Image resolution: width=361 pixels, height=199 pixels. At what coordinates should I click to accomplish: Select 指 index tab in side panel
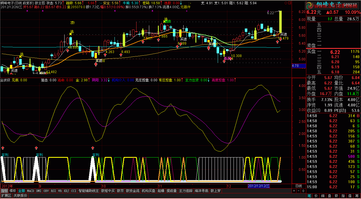coord(343,196)
